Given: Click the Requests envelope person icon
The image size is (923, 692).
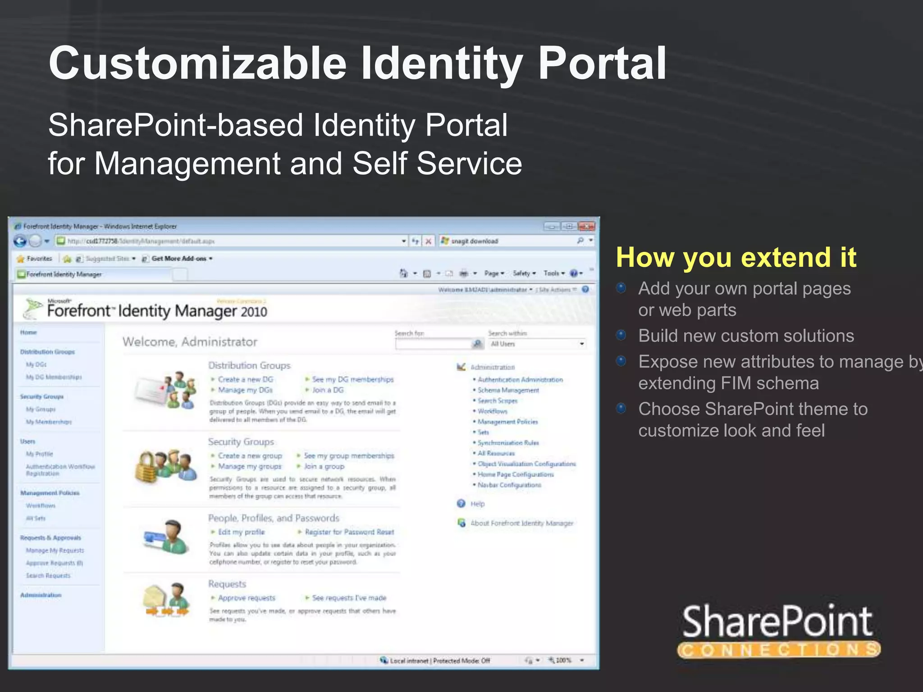Looking at the screenshot, I should click(166, 600).
